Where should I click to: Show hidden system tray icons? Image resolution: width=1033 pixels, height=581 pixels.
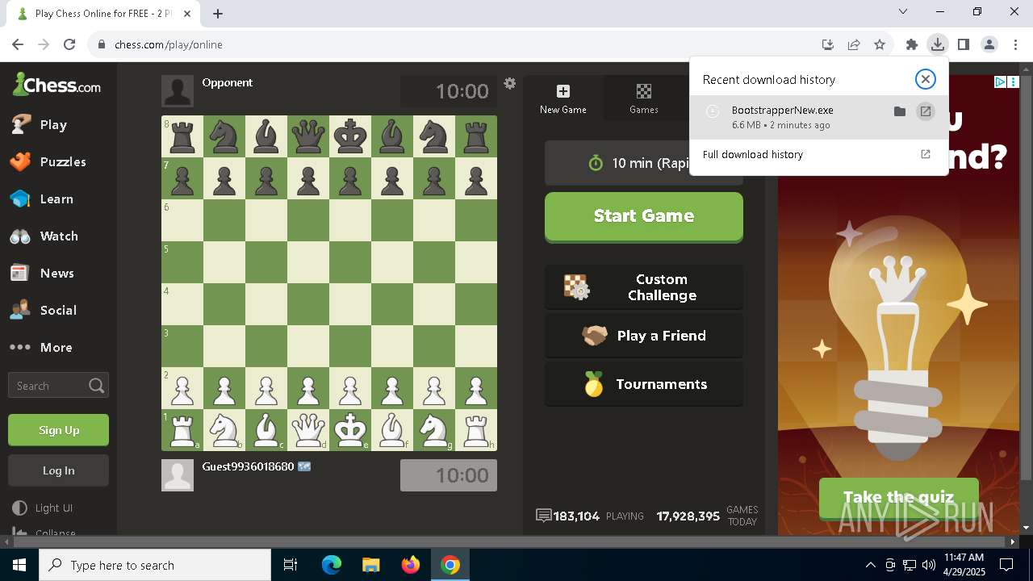click(870, 565)
